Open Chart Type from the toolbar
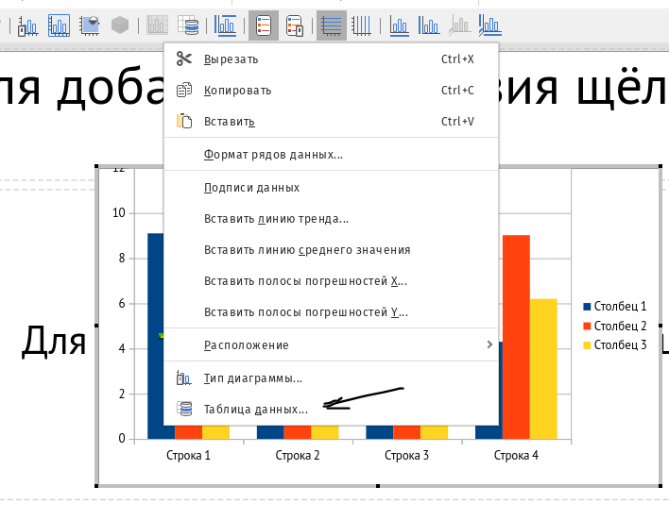 (27, 26)
